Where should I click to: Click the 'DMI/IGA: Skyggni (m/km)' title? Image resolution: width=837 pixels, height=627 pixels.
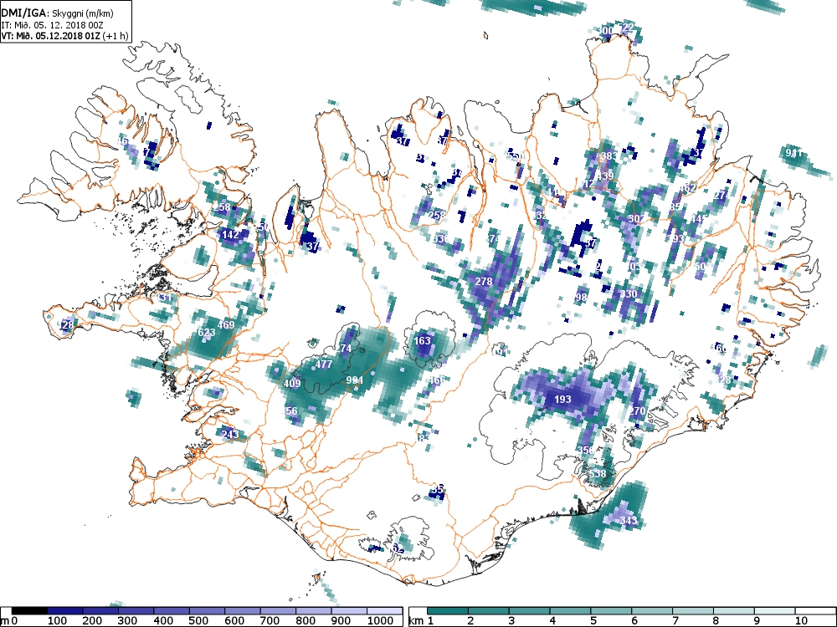pyautogui.click(x=59, y=13)
